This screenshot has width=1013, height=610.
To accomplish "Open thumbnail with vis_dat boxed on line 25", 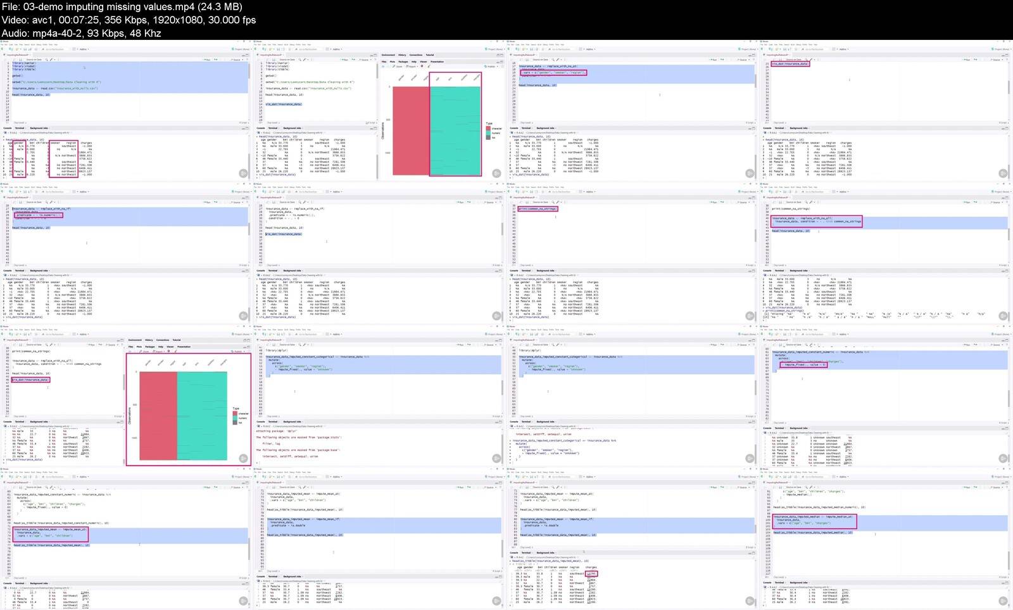I will click(886, 110).
